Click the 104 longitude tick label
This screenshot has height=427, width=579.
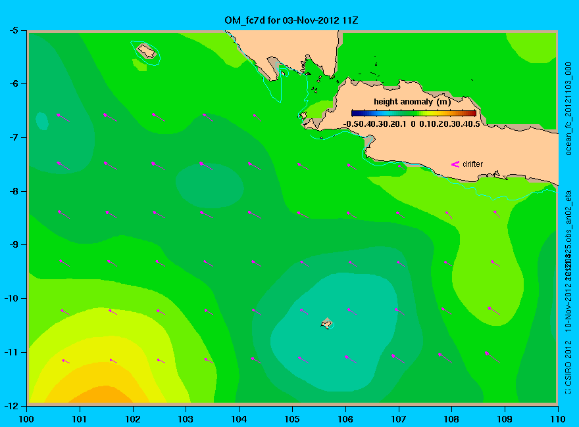(x=239, y=419)
